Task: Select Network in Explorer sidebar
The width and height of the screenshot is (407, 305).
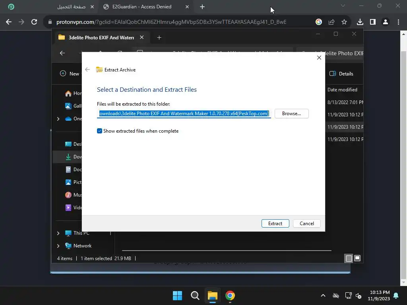Action: coord(78,245)
